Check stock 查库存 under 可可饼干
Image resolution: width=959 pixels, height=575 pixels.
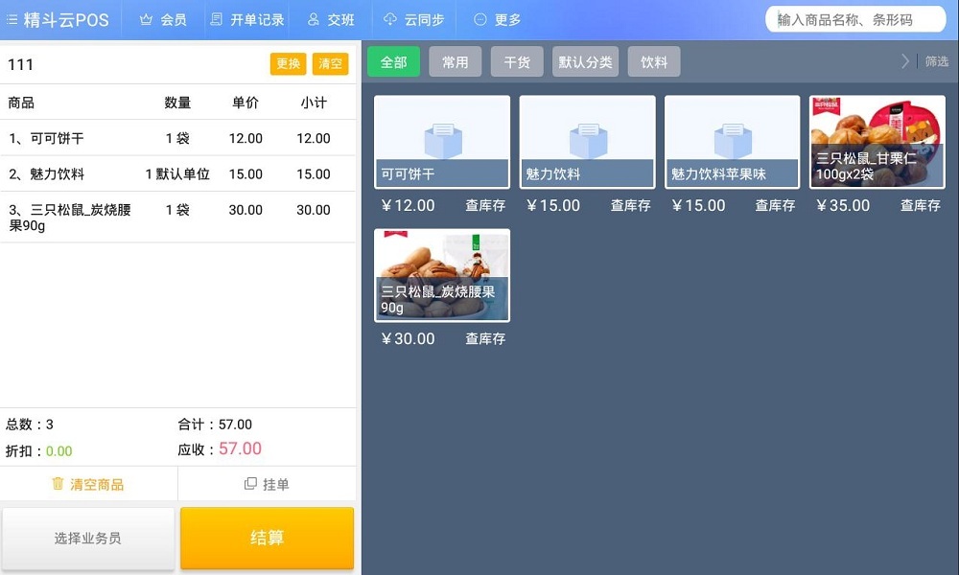485,205
